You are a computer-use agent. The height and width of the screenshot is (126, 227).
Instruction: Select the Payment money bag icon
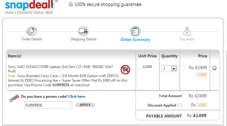point(187,31)
